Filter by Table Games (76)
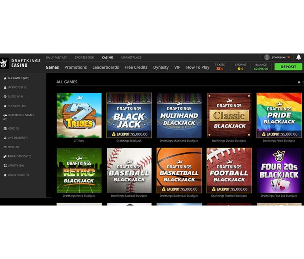304x259 pixels. point(19,156)
